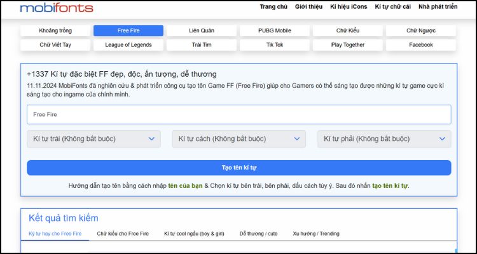Select the Khoảng trống category button
477x254 pixels.
(55, 30)
